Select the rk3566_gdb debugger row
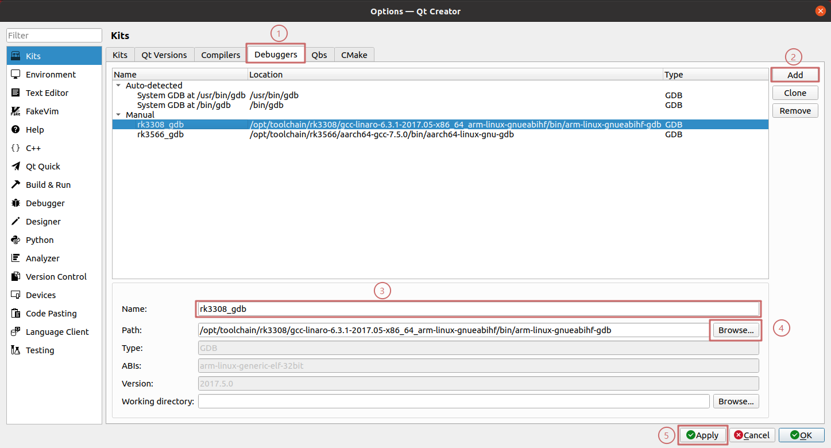 point(160,134)
